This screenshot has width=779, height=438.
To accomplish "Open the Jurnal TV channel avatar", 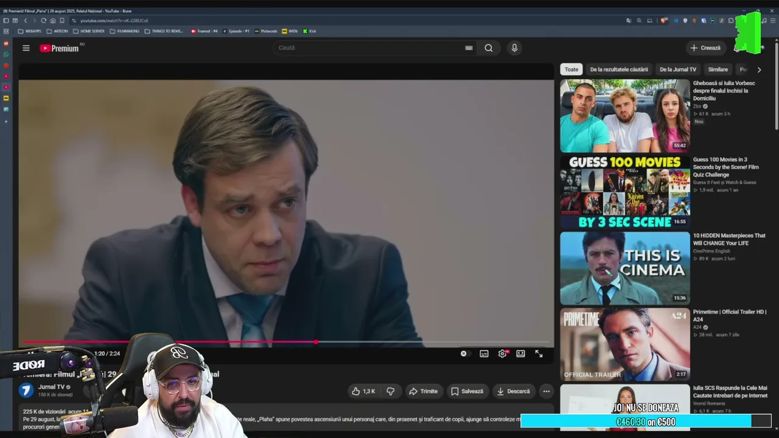I will click(x=26, y=390).
